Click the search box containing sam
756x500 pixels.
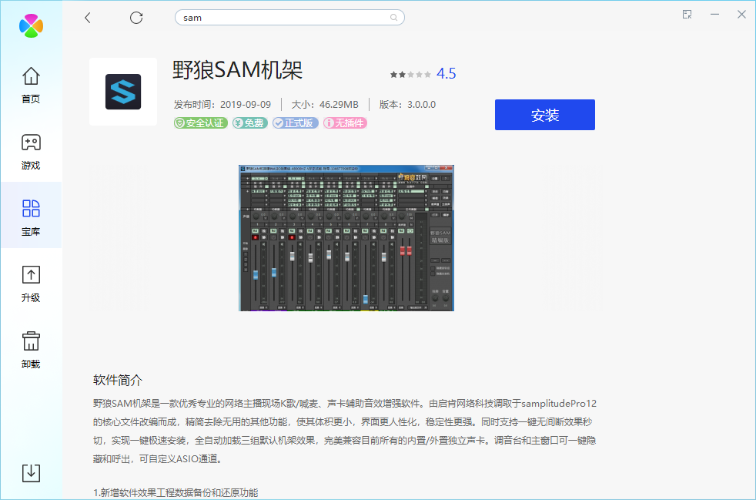[x=289, y=18]
